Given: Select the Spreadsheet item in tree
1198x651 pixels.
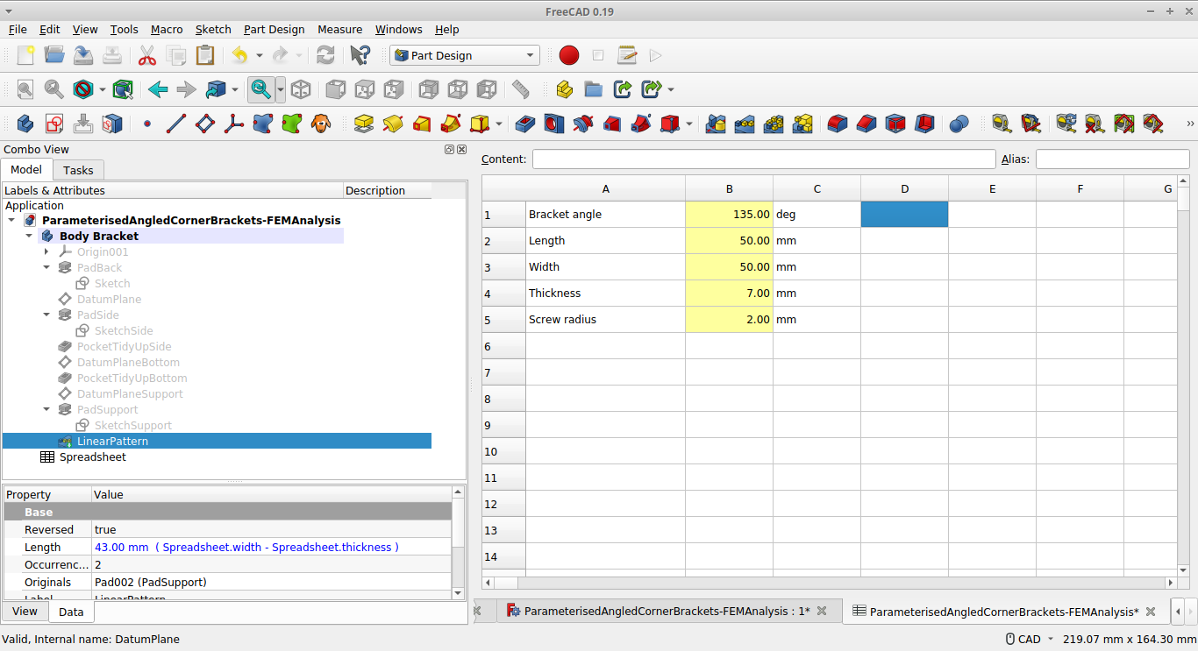Looking at the screenshot, I should click(x=92, y=456).
